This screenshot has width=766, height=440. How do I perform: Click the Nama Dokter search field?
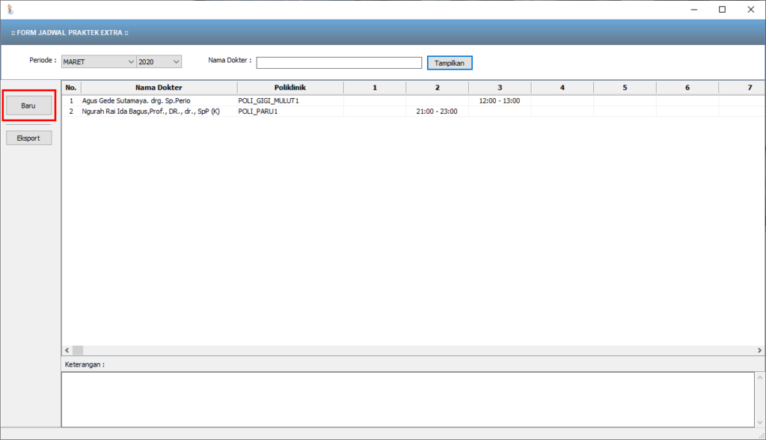click(x=339, y=63)
